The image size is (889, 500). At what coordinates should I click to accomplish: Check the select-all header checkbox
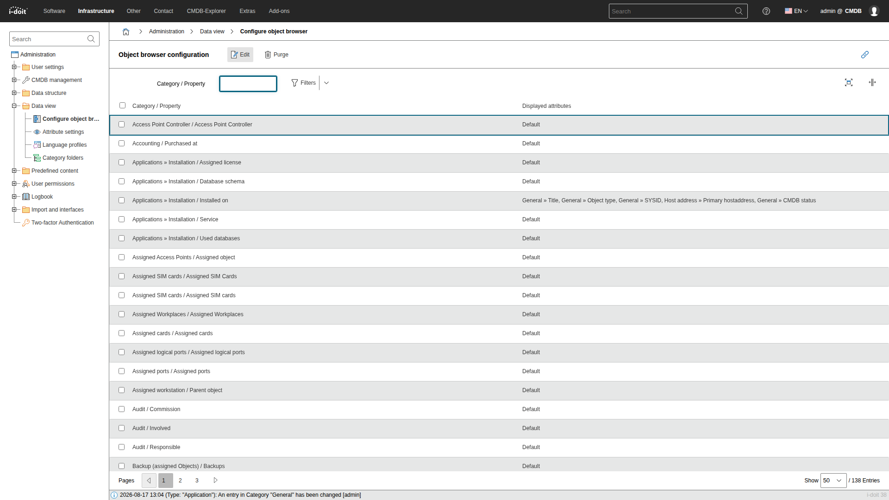[x=122, y=106]
